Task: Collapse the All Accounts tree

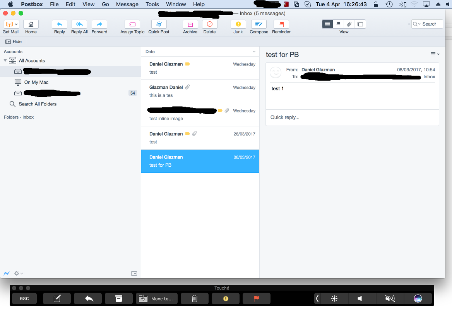Action: [4, 60]
